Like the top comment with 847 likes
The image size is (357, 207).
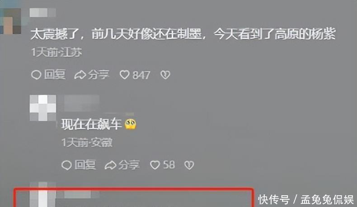pyautogui.click(x=125, y=75)
